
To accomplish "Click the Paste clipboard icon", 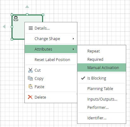I will tap(30, 87).
